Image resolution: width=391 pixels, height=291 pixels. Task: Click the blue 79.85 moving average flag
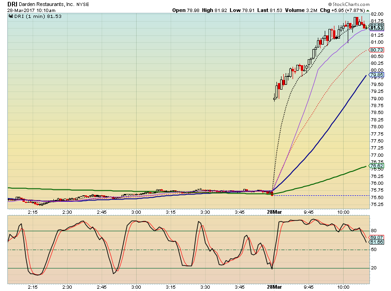(x=377, y=75)
